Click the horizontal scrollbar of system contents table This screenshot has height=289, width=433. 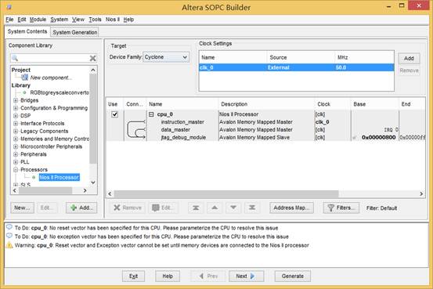[226, 193]
